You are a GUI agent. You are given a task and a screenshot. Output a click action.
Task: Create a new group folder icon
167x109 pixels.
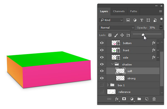click(x=139, y=99)
